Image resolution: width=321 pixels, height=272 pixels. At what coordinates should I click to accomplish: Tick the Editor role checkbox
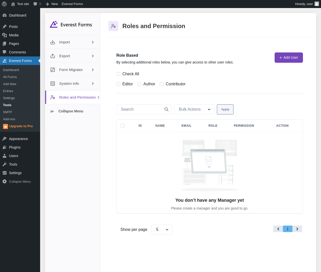pos(118,84)
